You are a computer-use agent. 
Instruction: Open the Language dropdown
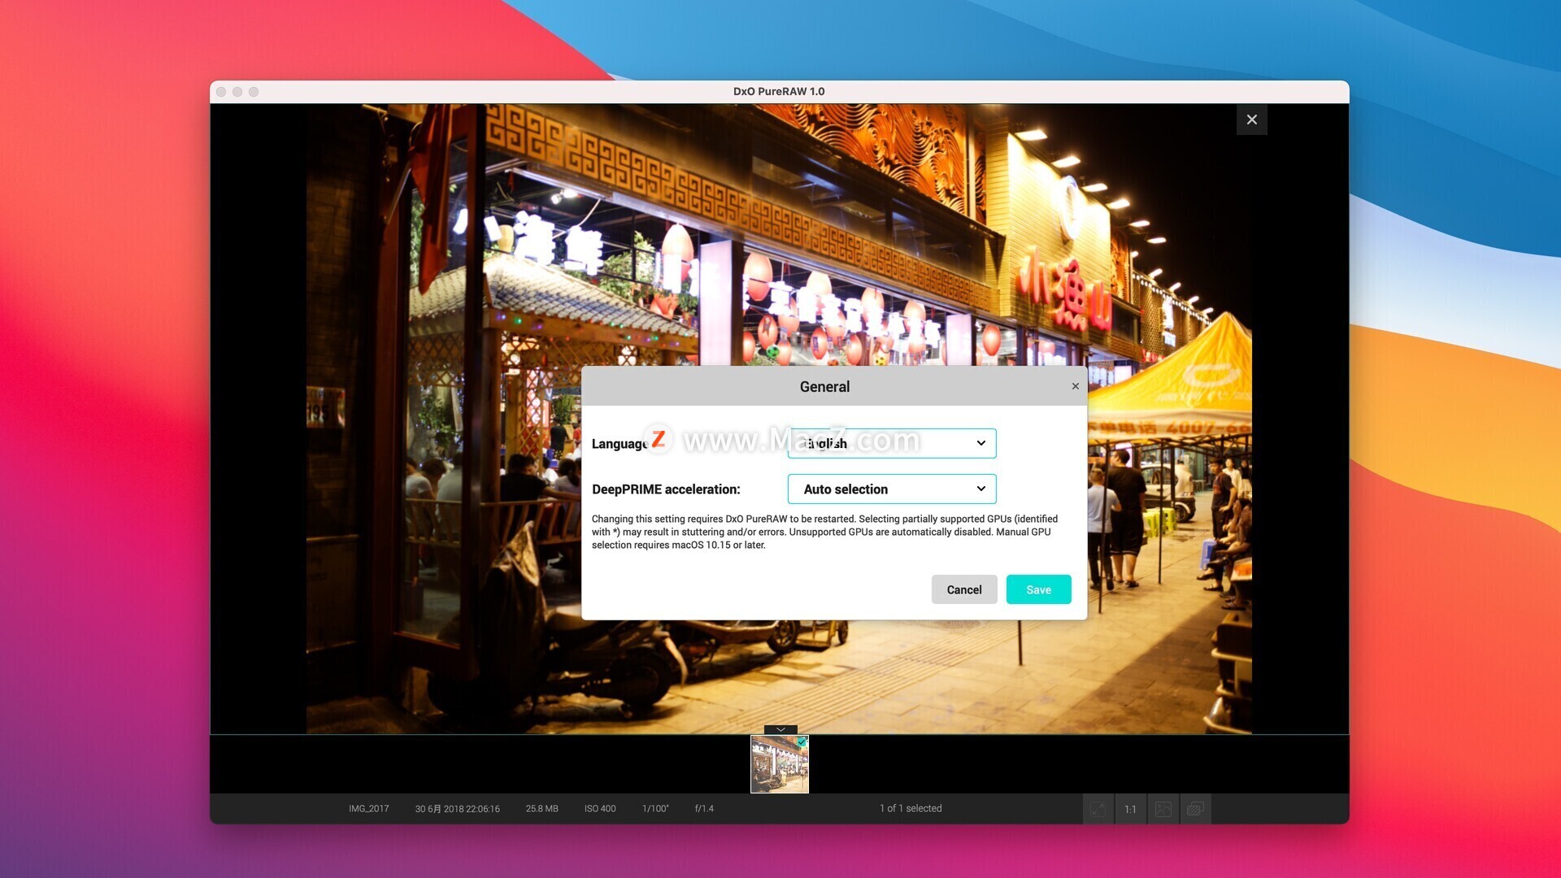click(x=891, y=443)
